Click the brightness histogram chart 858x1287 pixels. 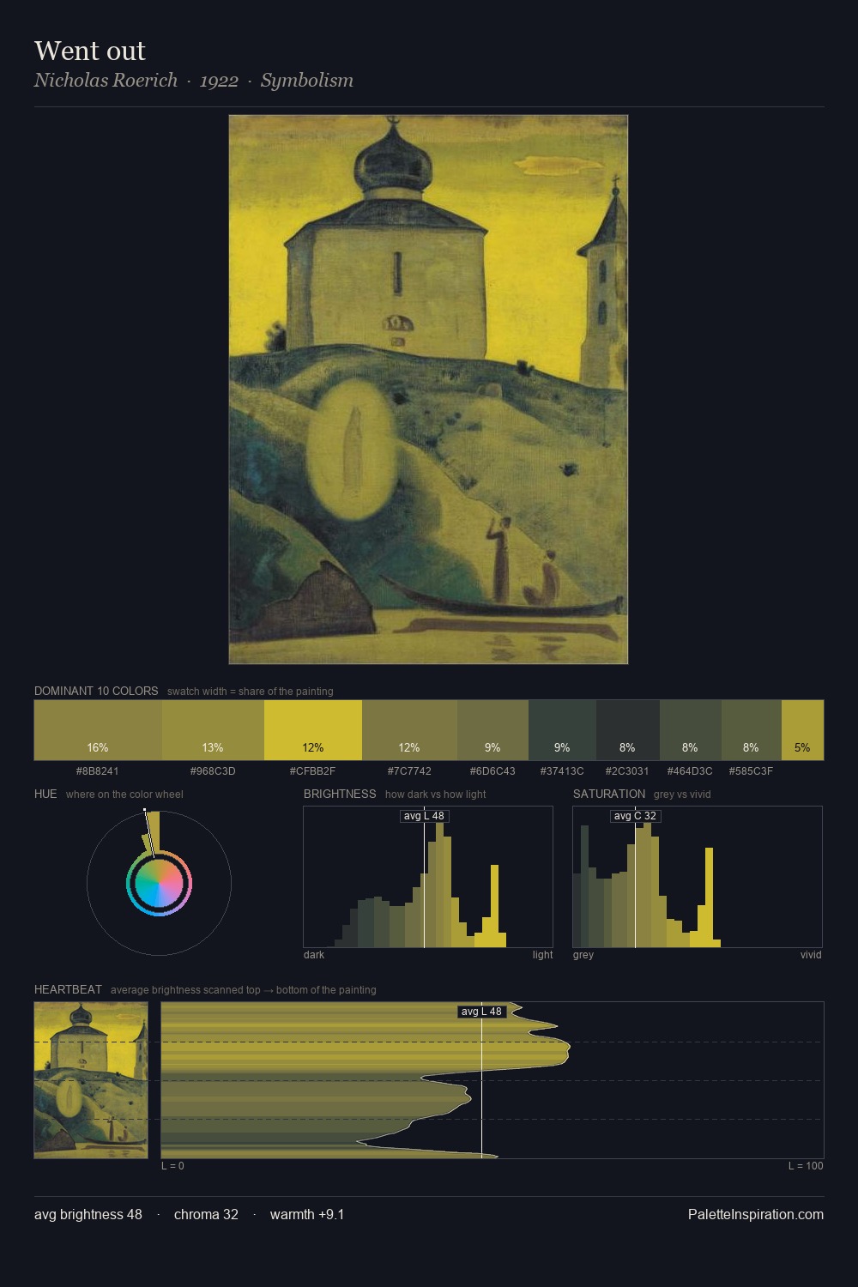[x=428, y=877]
